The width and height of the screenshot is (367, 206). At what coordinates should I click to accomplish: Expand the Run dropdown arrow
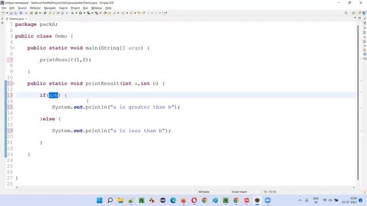[x=84, y=13]
